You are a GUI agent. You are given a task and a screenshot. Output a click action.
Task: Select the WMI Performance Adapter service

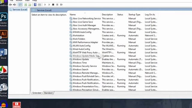(85, 42)
